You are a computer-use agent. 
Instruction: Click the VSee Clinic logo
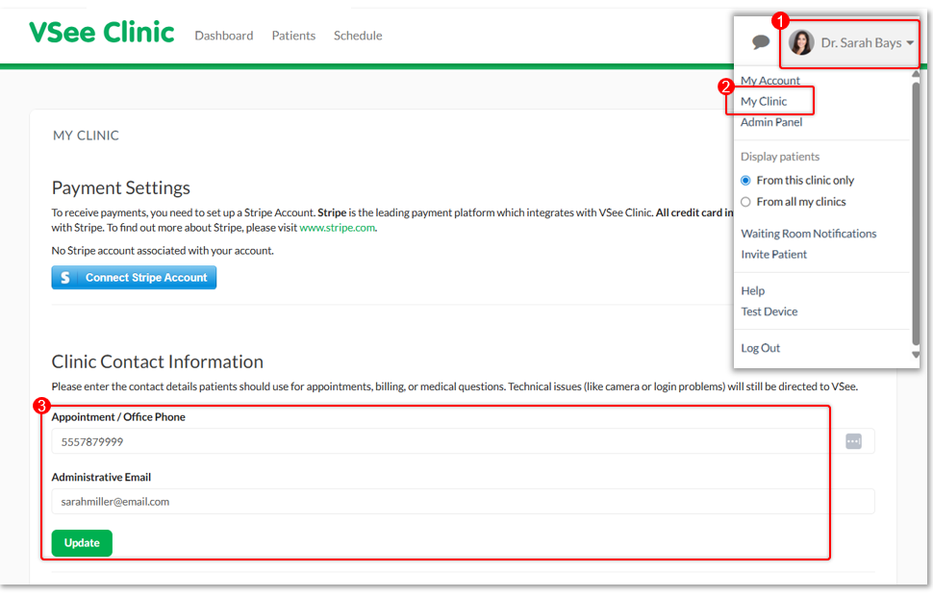[x=101, y=34]
